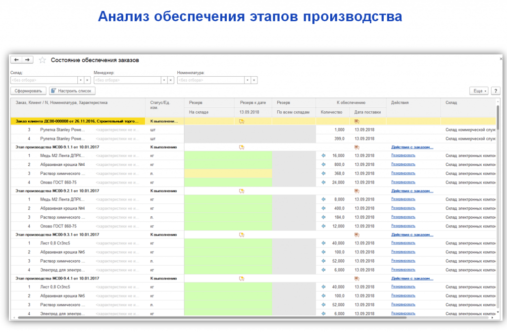507x334 pixels.
Task: Click the По всем складам column header
Action: [x=293, y=112]
